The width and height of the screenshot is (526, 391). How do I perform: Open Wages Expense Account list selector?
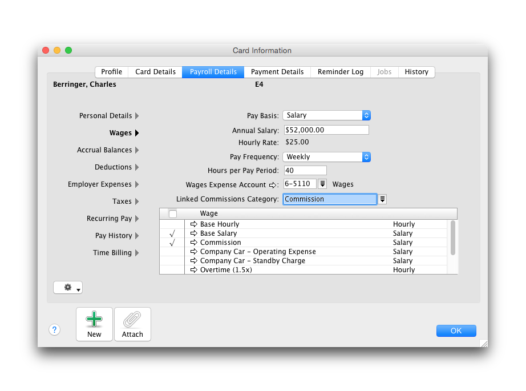pyautogui.click(x=322, y=184)
